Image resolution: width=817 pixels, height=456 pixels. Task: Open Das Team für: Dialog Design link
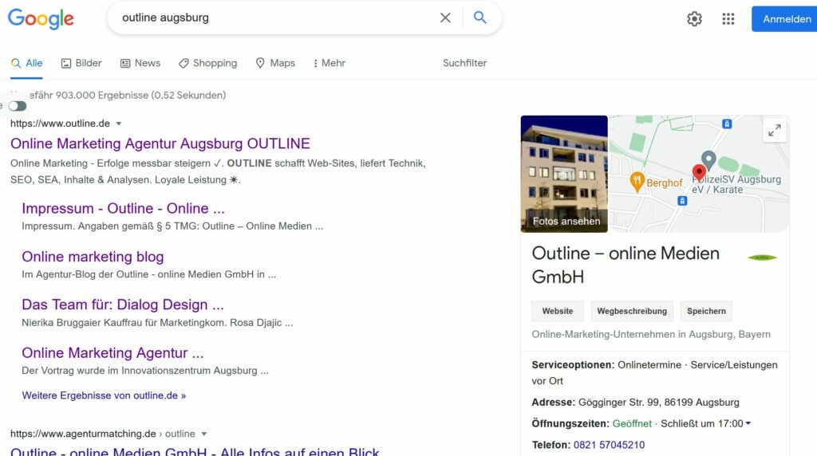pos(123,305)
